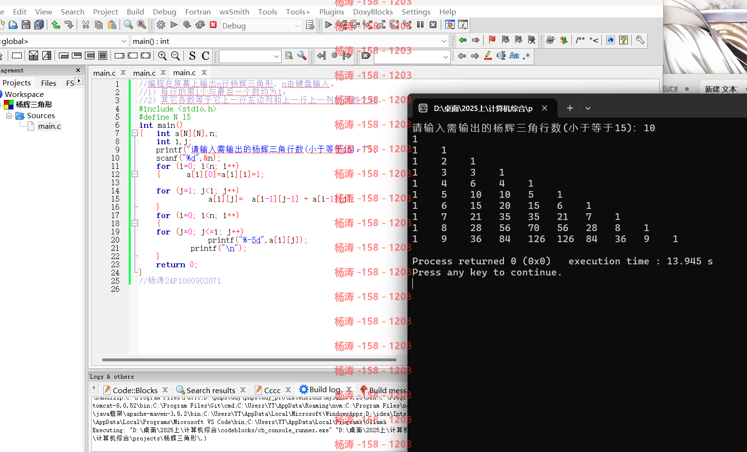Image resolution: width=747 pixels, height=452 pixels.
Task: Toggle regex (.*) incremental search option
Action: click(527, 56)
